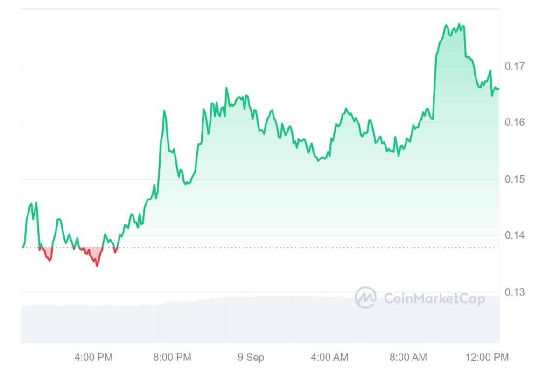Click the 0.16 price axis label
This screenshot has height=373, width=560.
(515, 123)
